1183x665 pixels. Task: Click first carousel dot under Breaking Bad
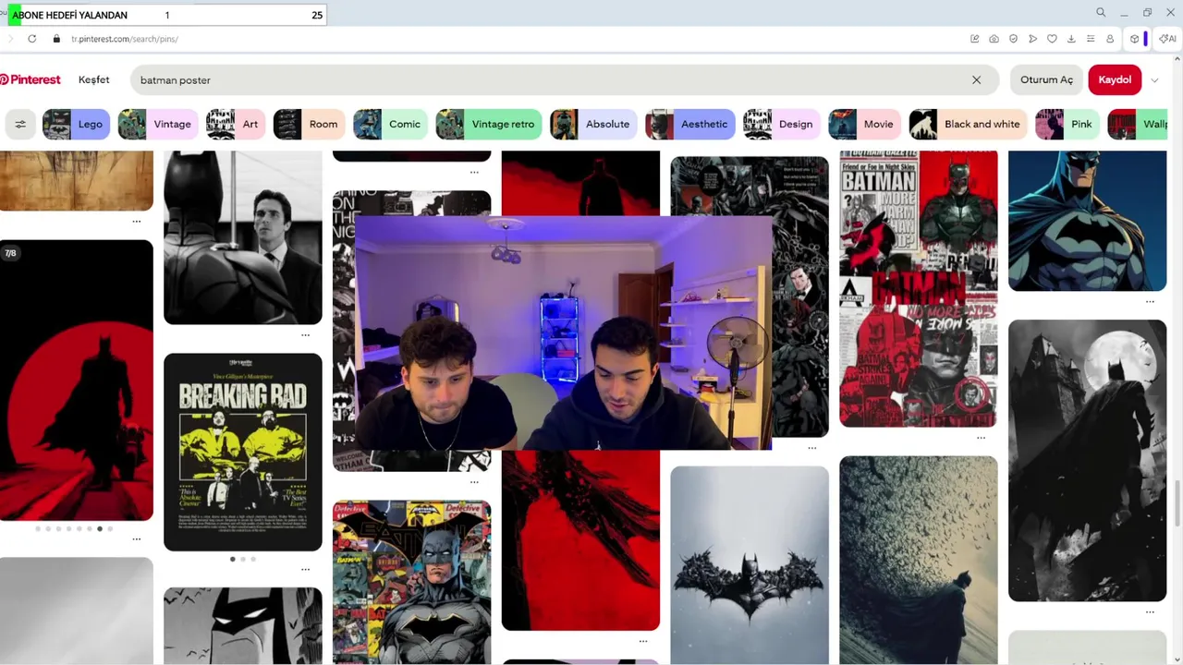pos(232,559)
